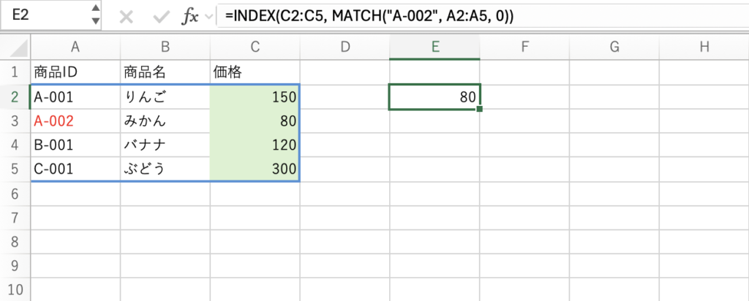The image size is (749, 301).
Task: Click the fill handle of cell E2
Action: pos(480,110)
